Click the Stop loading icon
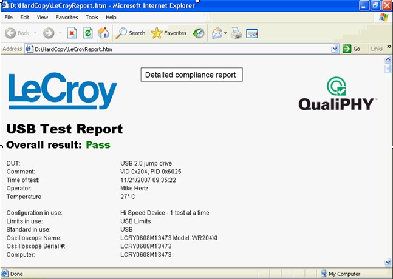393x279 pixels. 72,33
